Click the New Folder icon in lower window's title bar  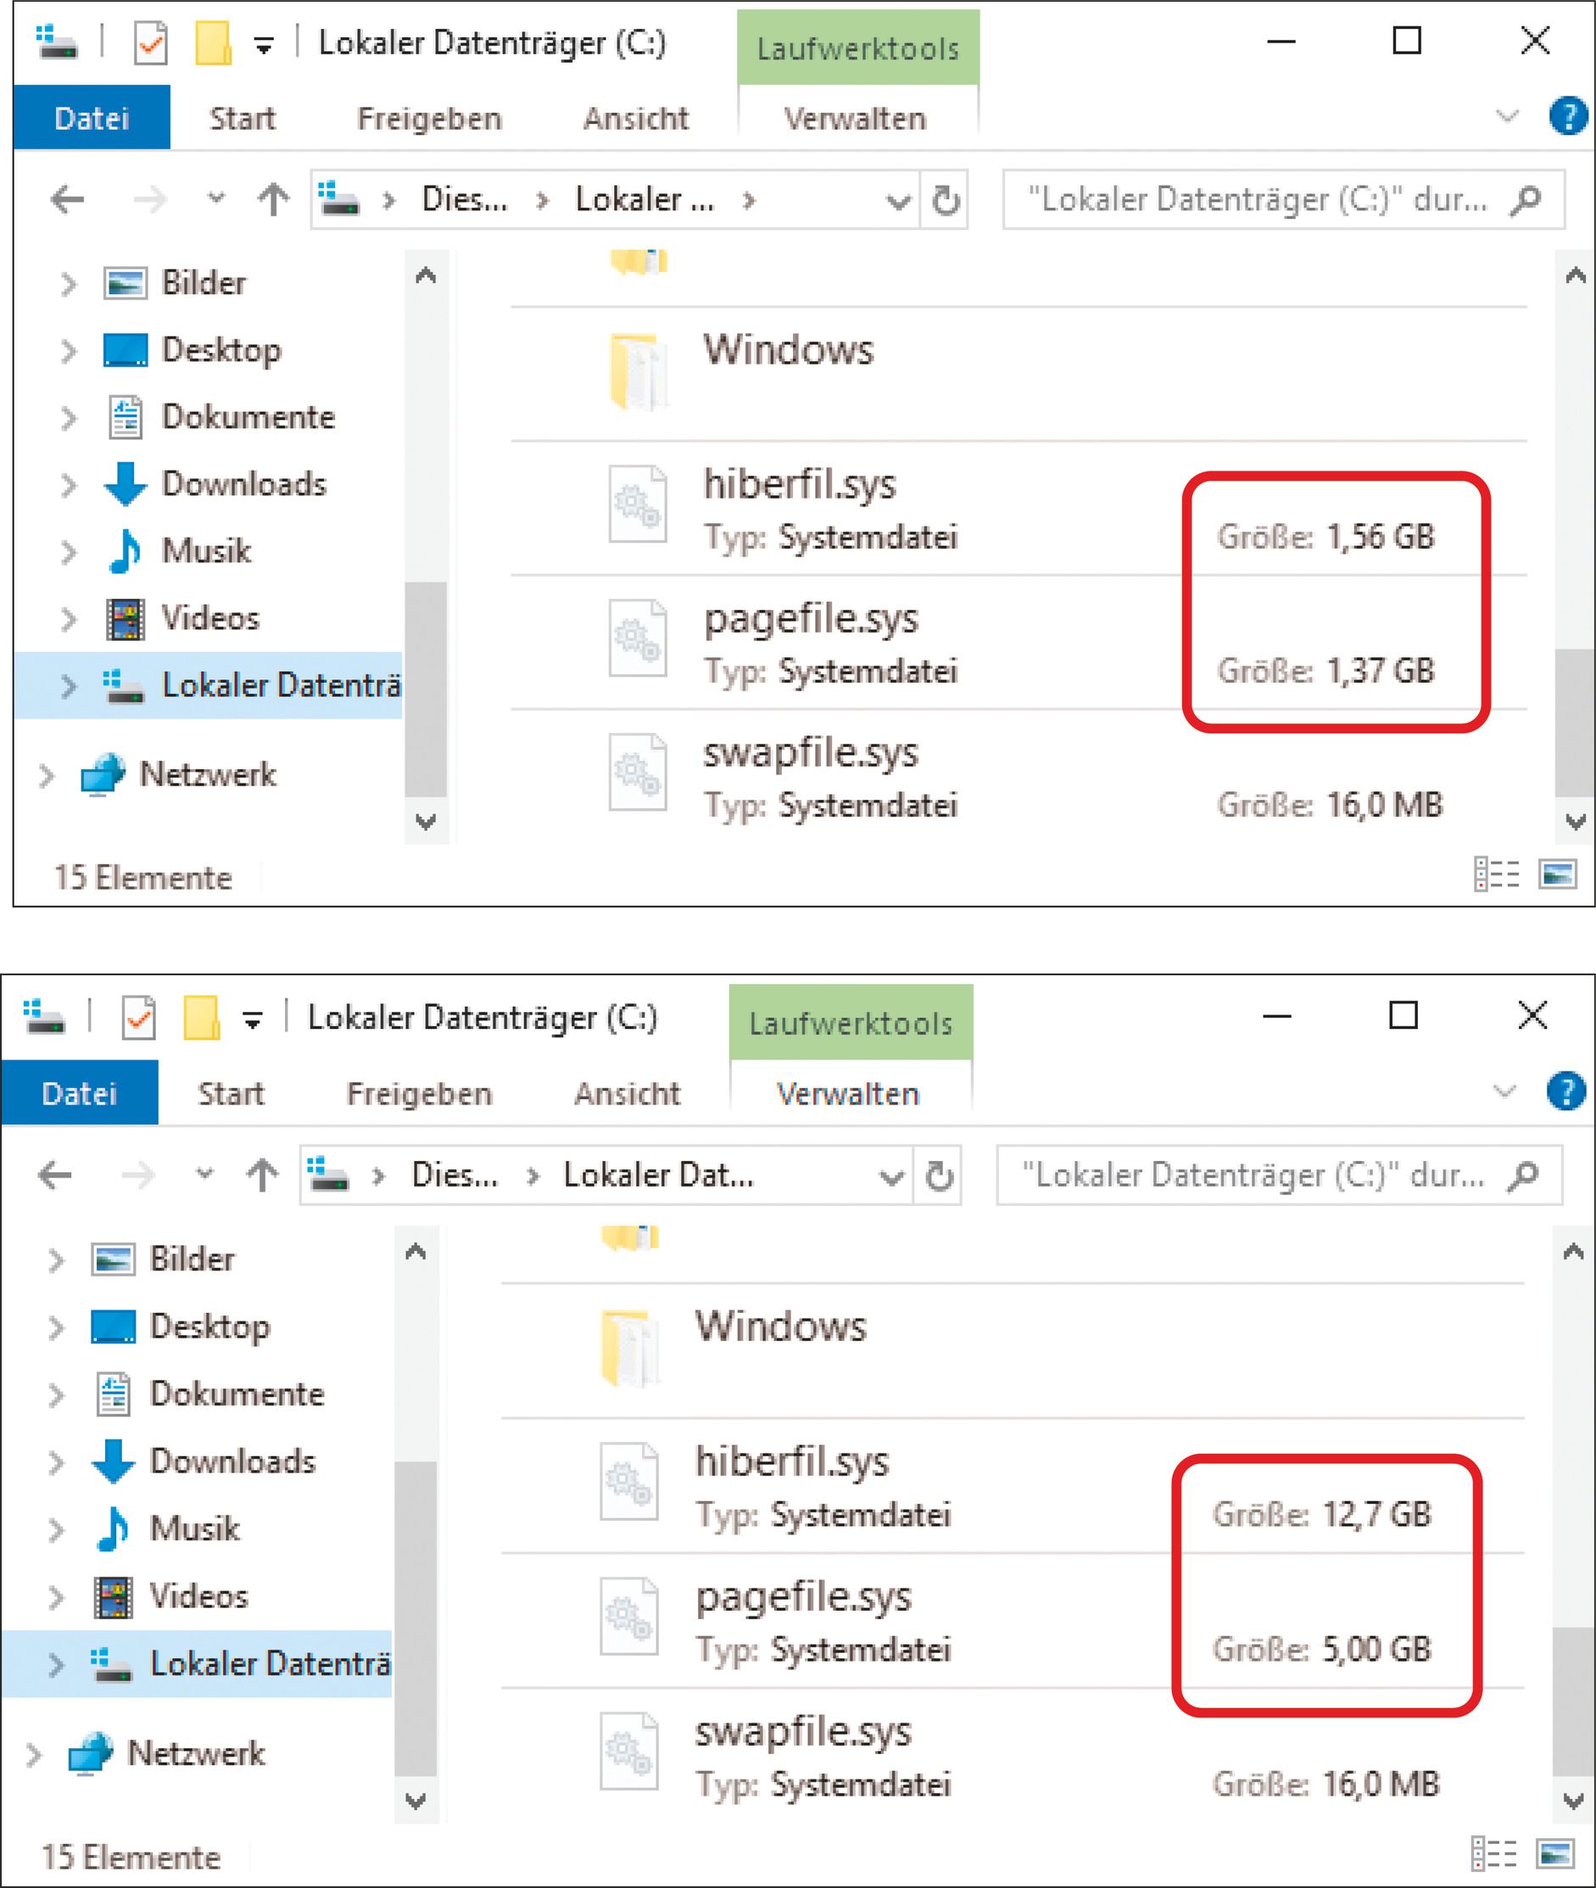[x=202, y=1019]
